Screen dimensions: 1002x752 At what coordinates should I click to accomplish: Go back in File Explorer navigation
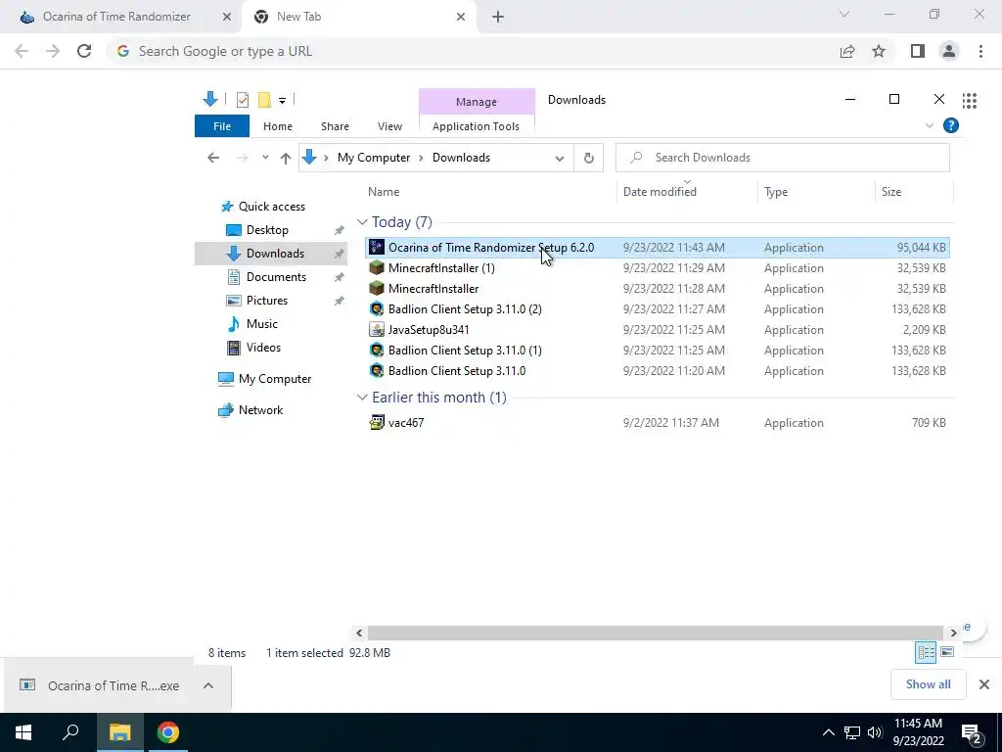[213, 158]
